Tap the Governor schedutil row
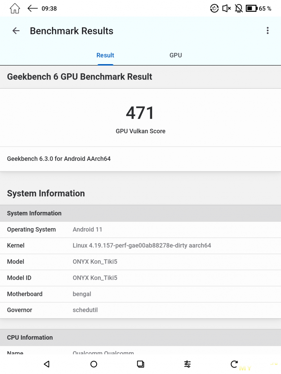The height and width of the screenshot is (374, 281). coord(140,310)
